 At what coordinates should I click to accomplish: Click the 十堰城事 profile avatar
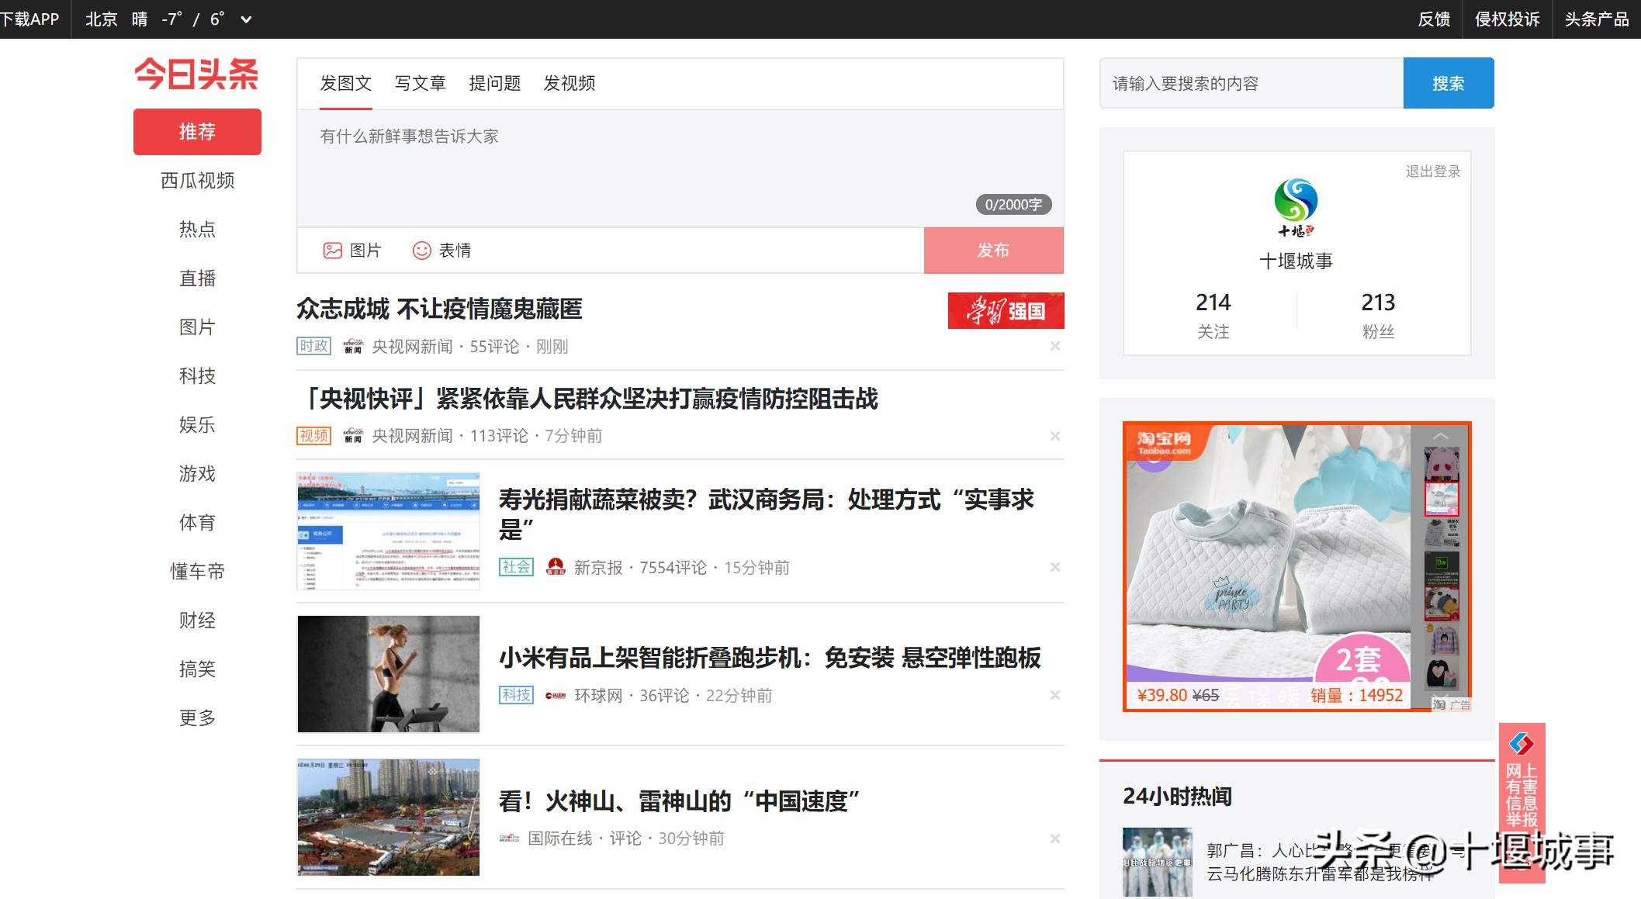(1296, 206)
